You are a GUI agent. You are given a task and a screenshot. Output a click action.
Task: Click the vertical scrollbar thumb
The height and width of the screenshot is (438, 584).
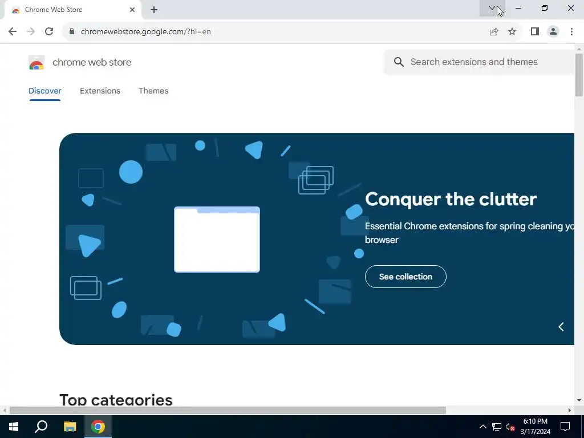pyautogui.click(x=579, y=75)
